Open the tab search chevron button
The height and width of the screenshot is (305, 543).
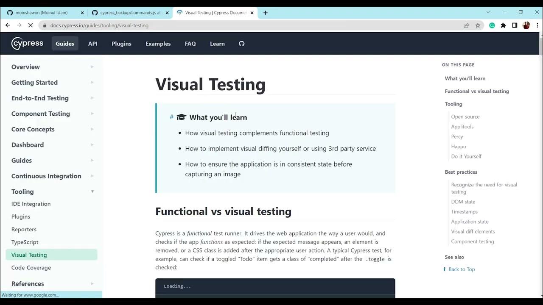coord(488,12)
